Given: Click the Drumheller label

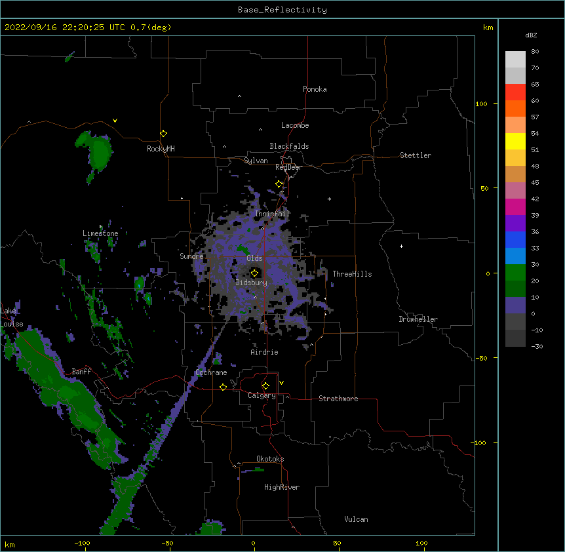Looking at the screenshot, I should [418, 319].
